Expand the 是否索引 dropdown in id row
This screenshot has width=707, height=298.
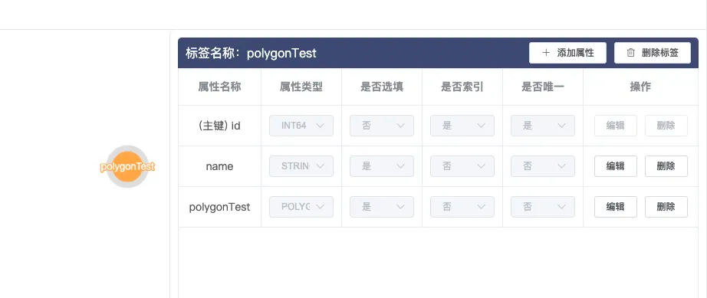tap(462, 126)
